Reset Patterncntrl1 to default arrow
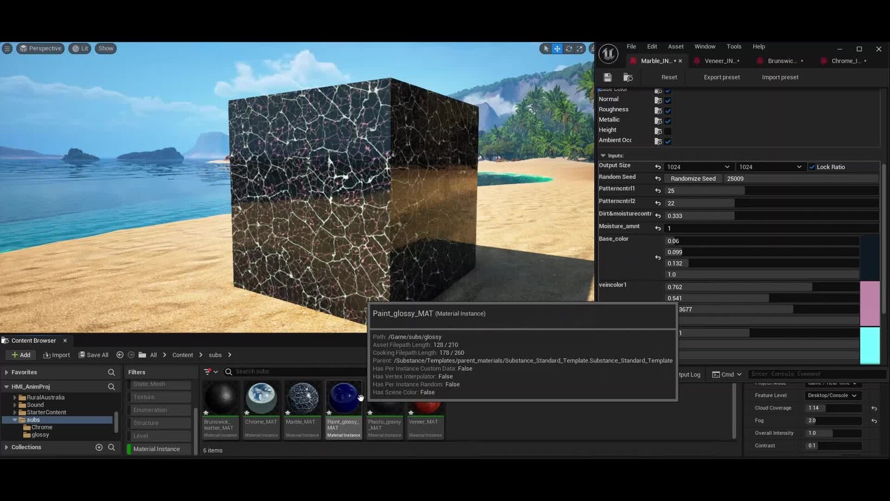Viewport: 890px width, 501px height. point(658,191)
